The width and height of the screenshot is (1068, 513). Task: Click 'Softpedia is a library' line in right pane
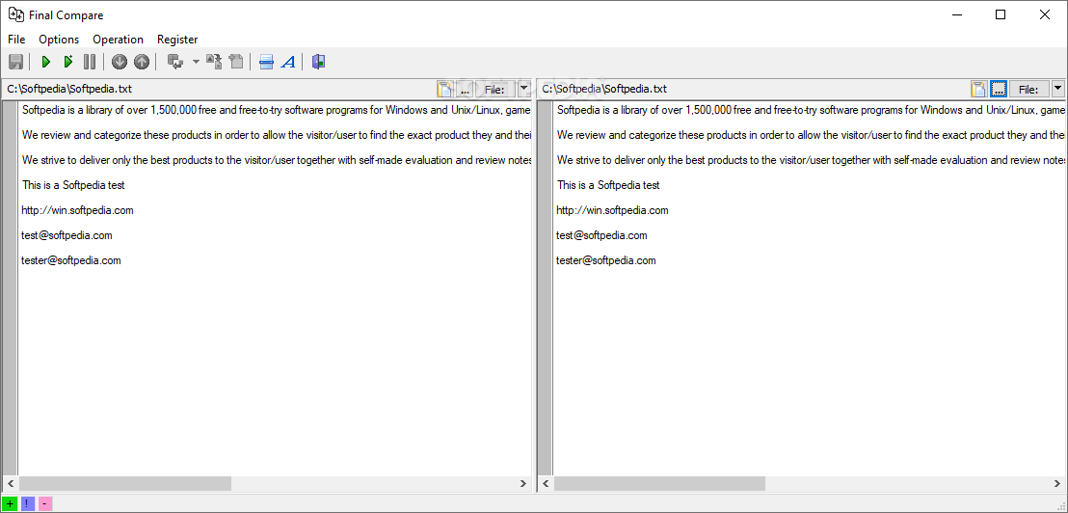[x=811, y=110]
